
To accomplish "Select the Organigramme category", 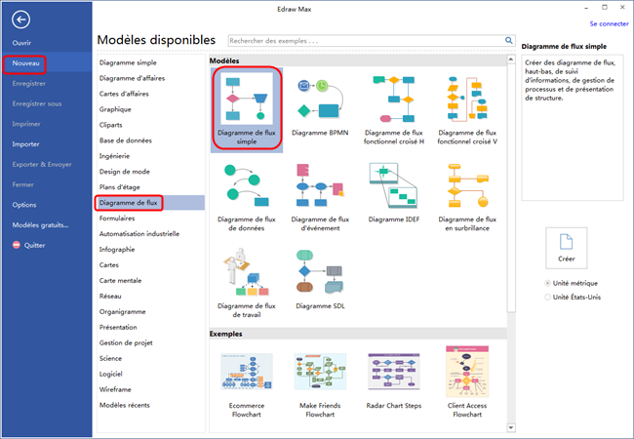I will click(123, 311).
